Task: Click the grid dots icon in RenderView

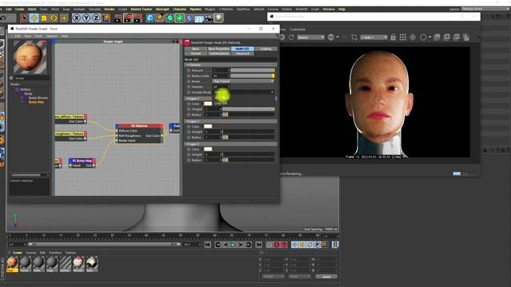Action: (x=402, y=37)
